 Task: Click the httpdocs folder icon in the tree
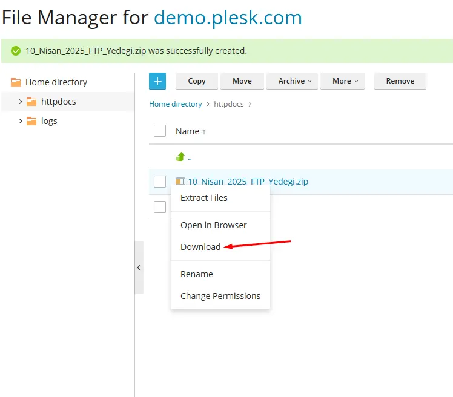(31, 102)
